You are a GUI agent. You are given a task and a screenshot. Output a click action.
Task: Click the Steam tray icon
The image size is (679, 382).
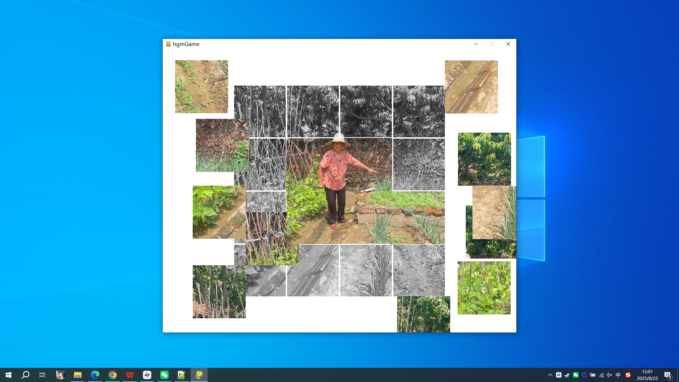click(567, 375)
